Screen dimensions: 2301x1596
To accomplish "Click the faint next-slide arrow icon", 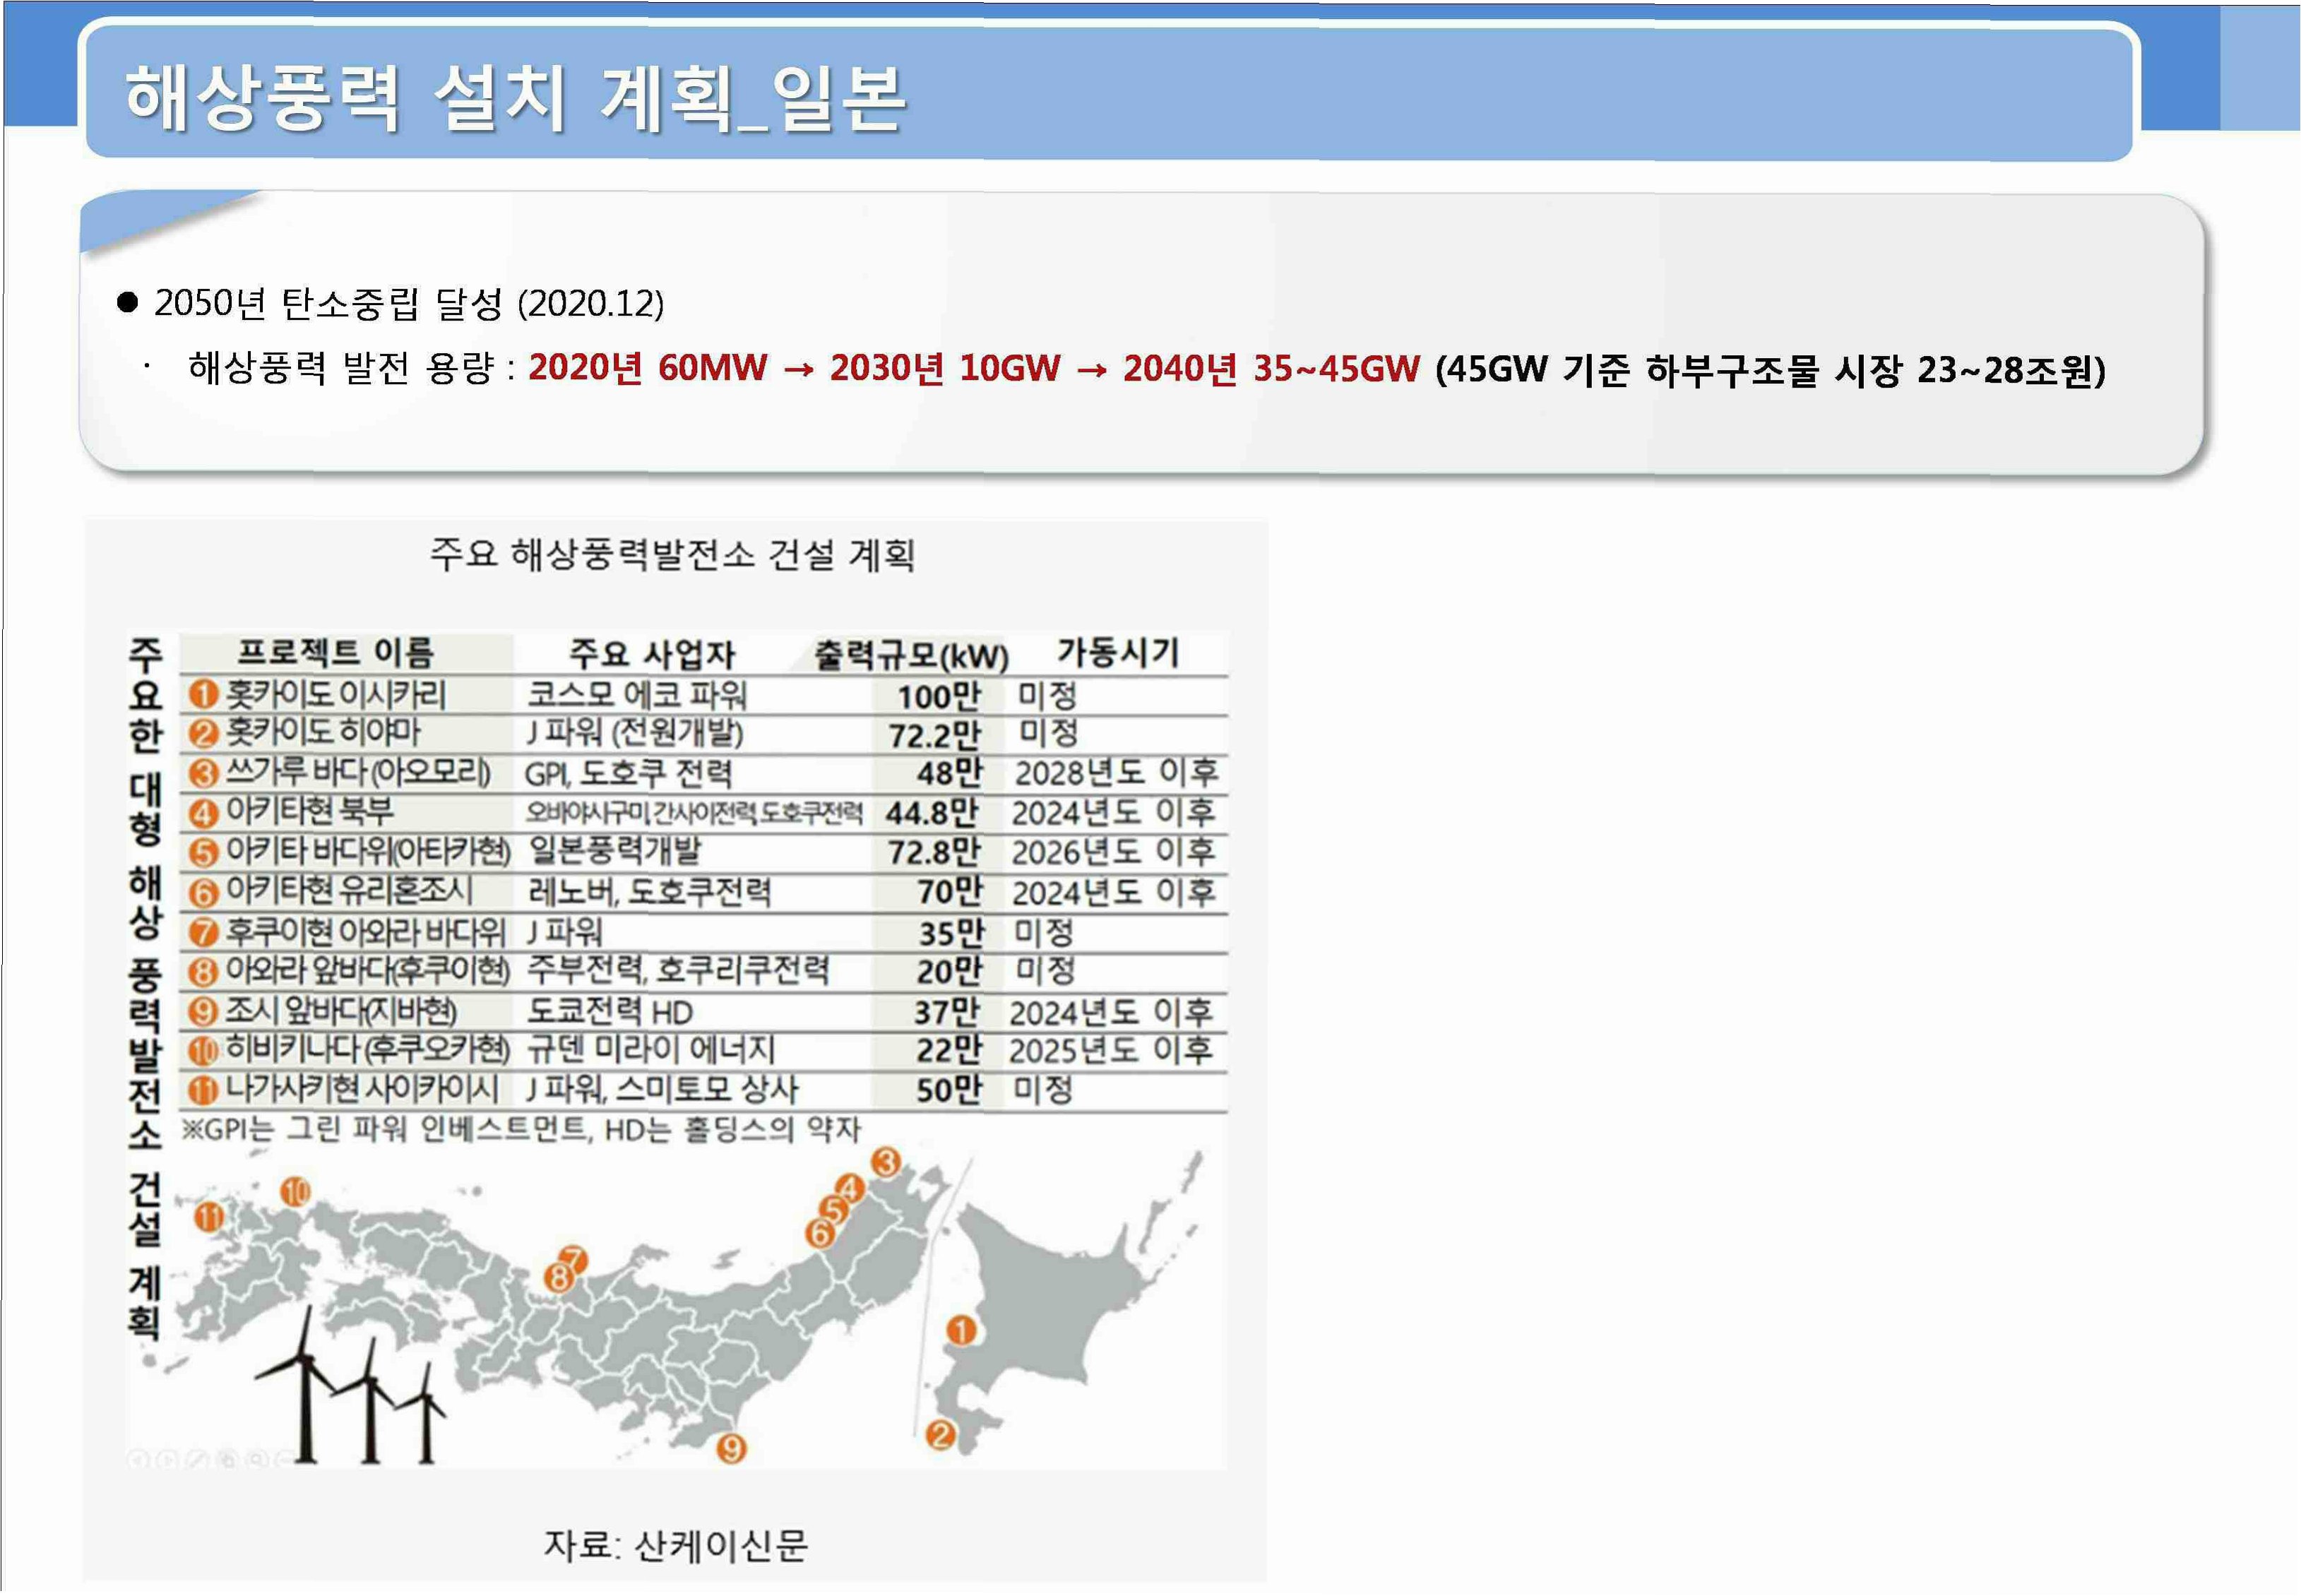I will click(x=167, y=1460).
